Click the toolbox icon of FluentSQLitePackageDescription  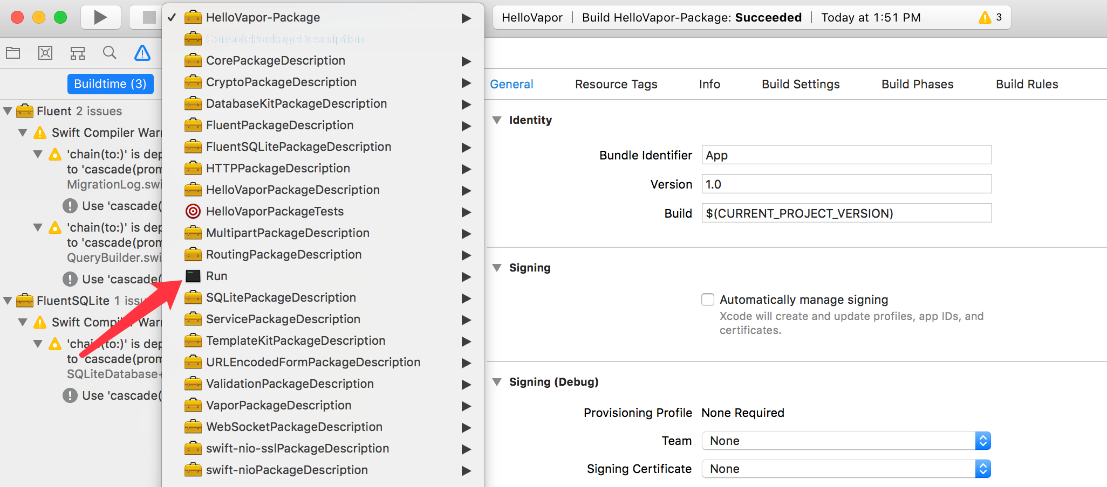[193, 147]
